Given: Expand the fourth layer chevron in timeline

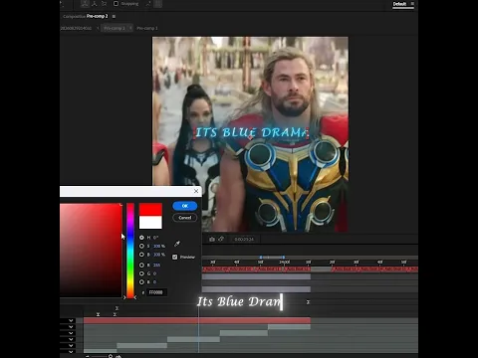Looking at the screenshot, I should [x=71, y=339].
